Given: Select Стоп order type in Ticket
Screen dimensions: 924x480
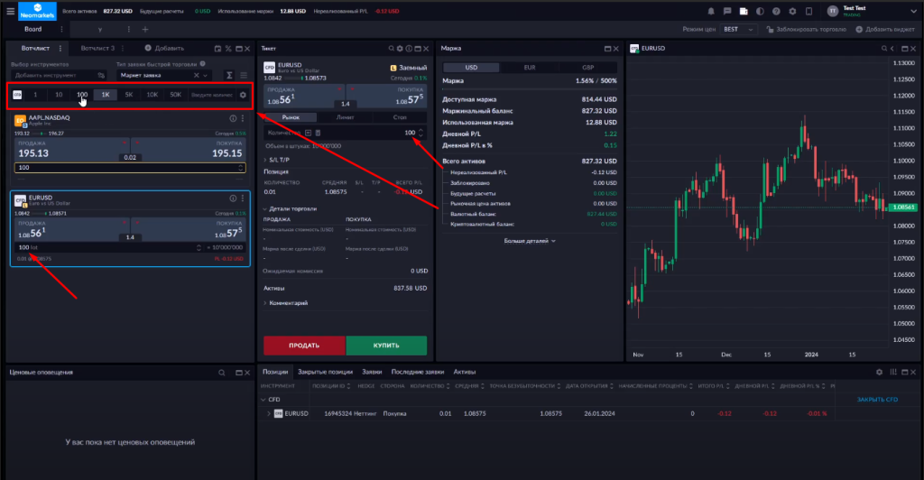Looking at the screenshot, I should click(x=400, y=117).
